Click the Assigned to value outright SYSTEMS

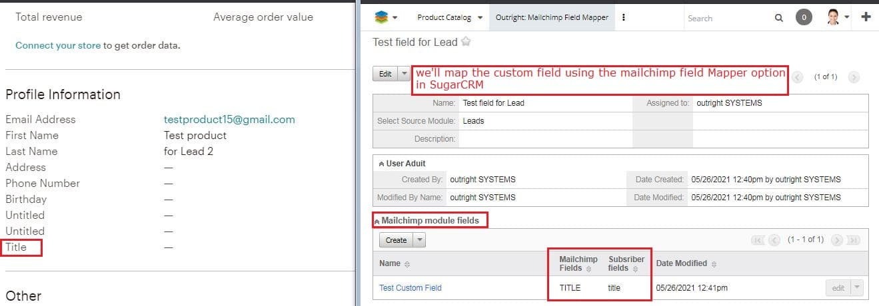(x=729, y=103)
